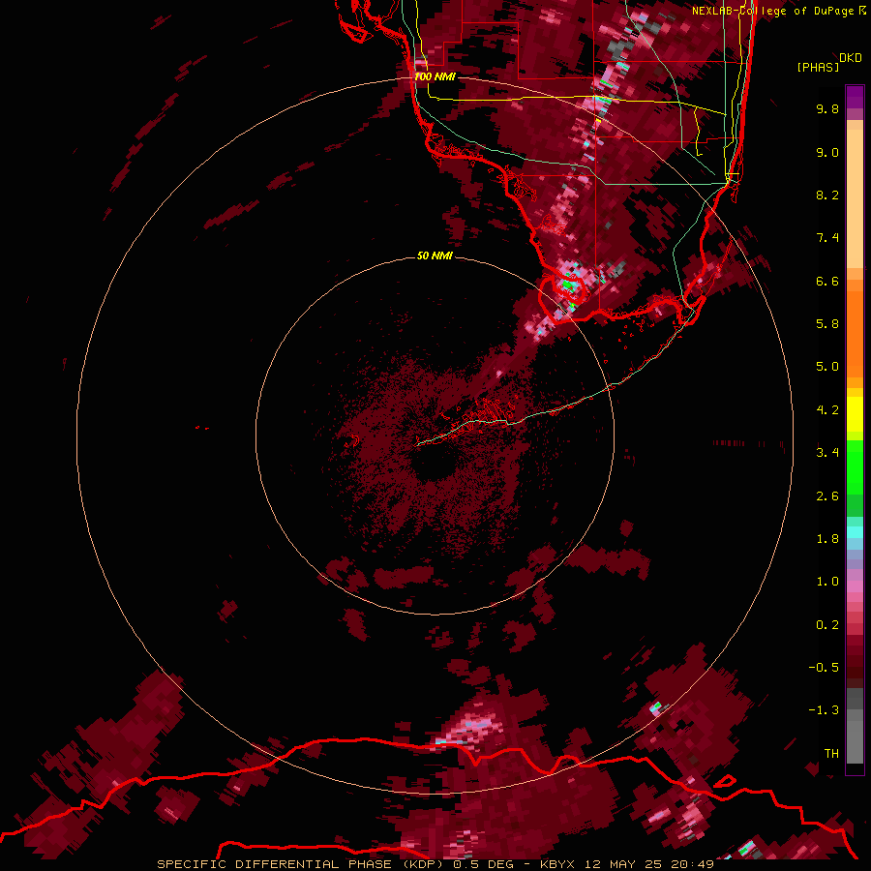Click the 9.8 value on the color scale
The image size is (871, 871).
point(827,108)
